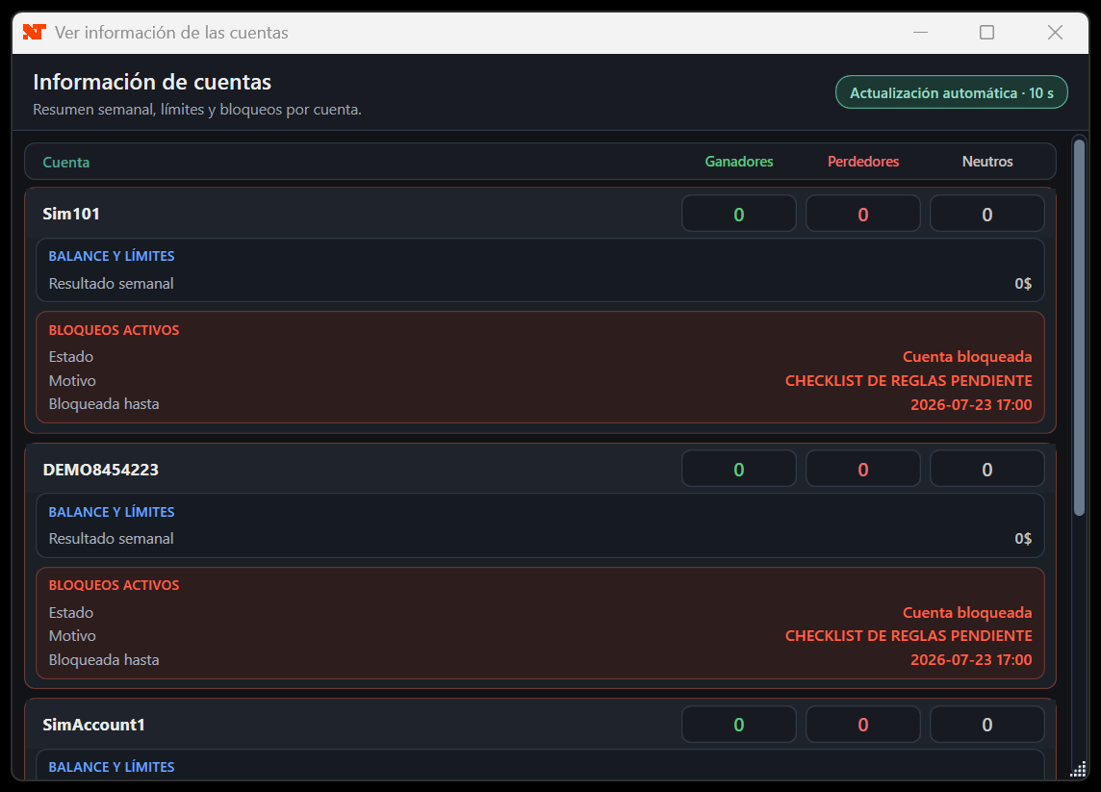Select the SimAccount1 account name

coord(93,725)
